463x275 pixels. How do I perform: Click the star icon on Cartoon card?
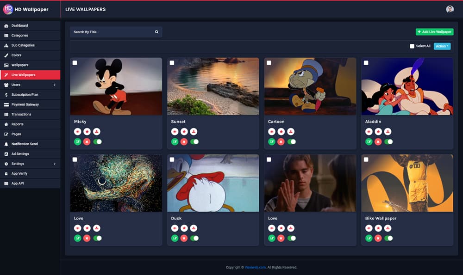pyautogui.click(x=281, y=131)
